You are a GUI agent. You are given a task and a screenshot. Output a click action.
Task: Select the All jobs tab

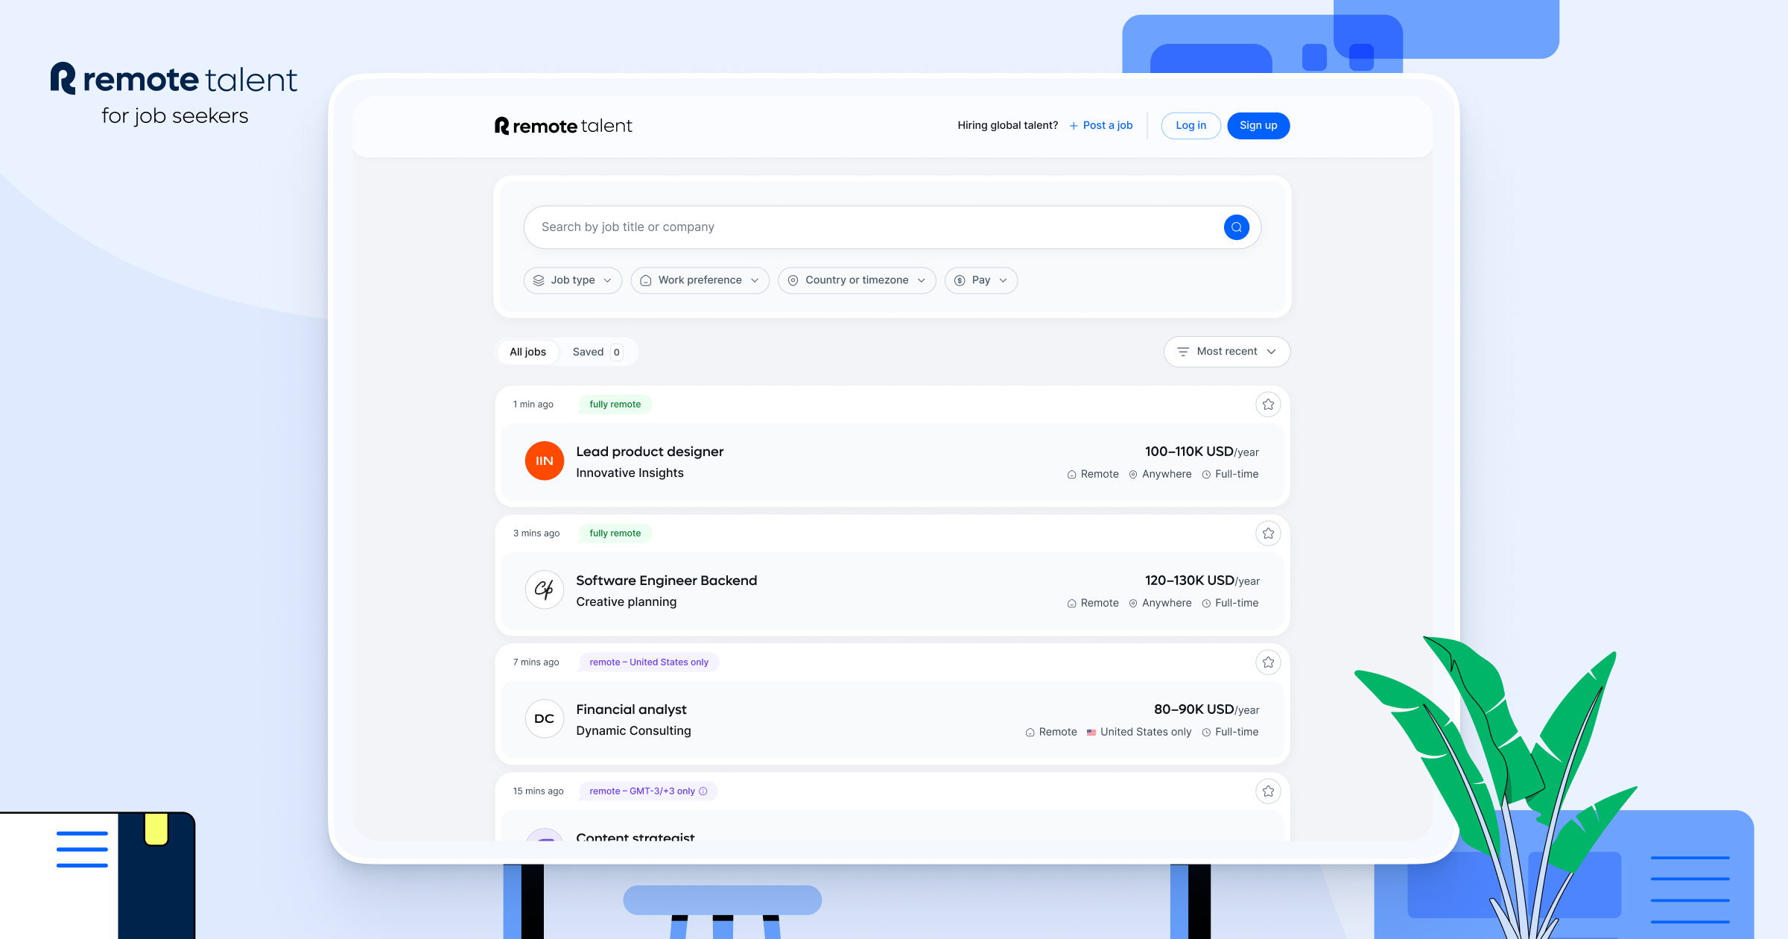(x=529, y=351)
